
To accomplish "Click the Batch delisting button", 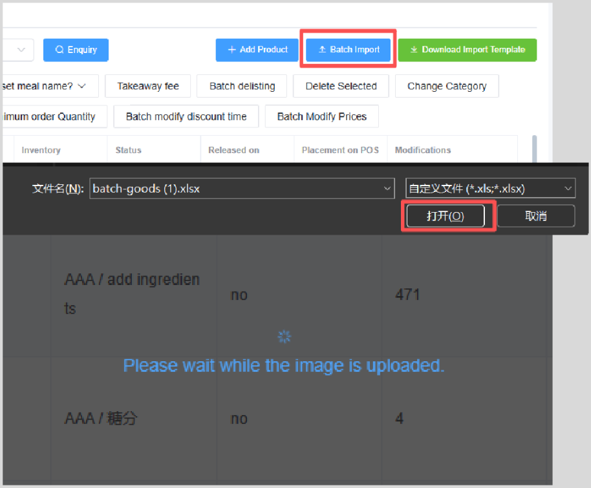I will (242, 86).
